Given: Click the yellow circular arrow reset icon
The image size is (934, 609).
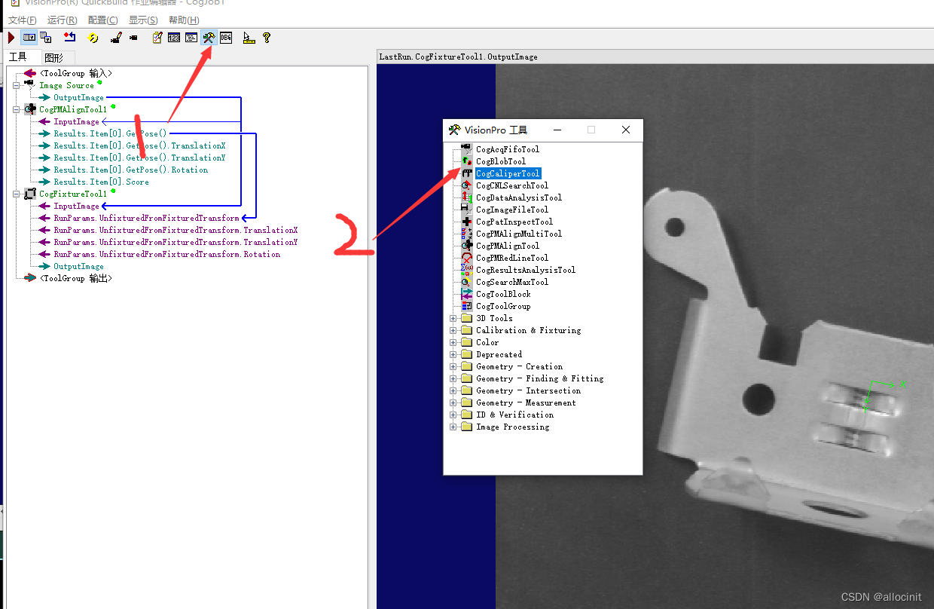Looking at the screenshot, I should [x=93, y=37].
